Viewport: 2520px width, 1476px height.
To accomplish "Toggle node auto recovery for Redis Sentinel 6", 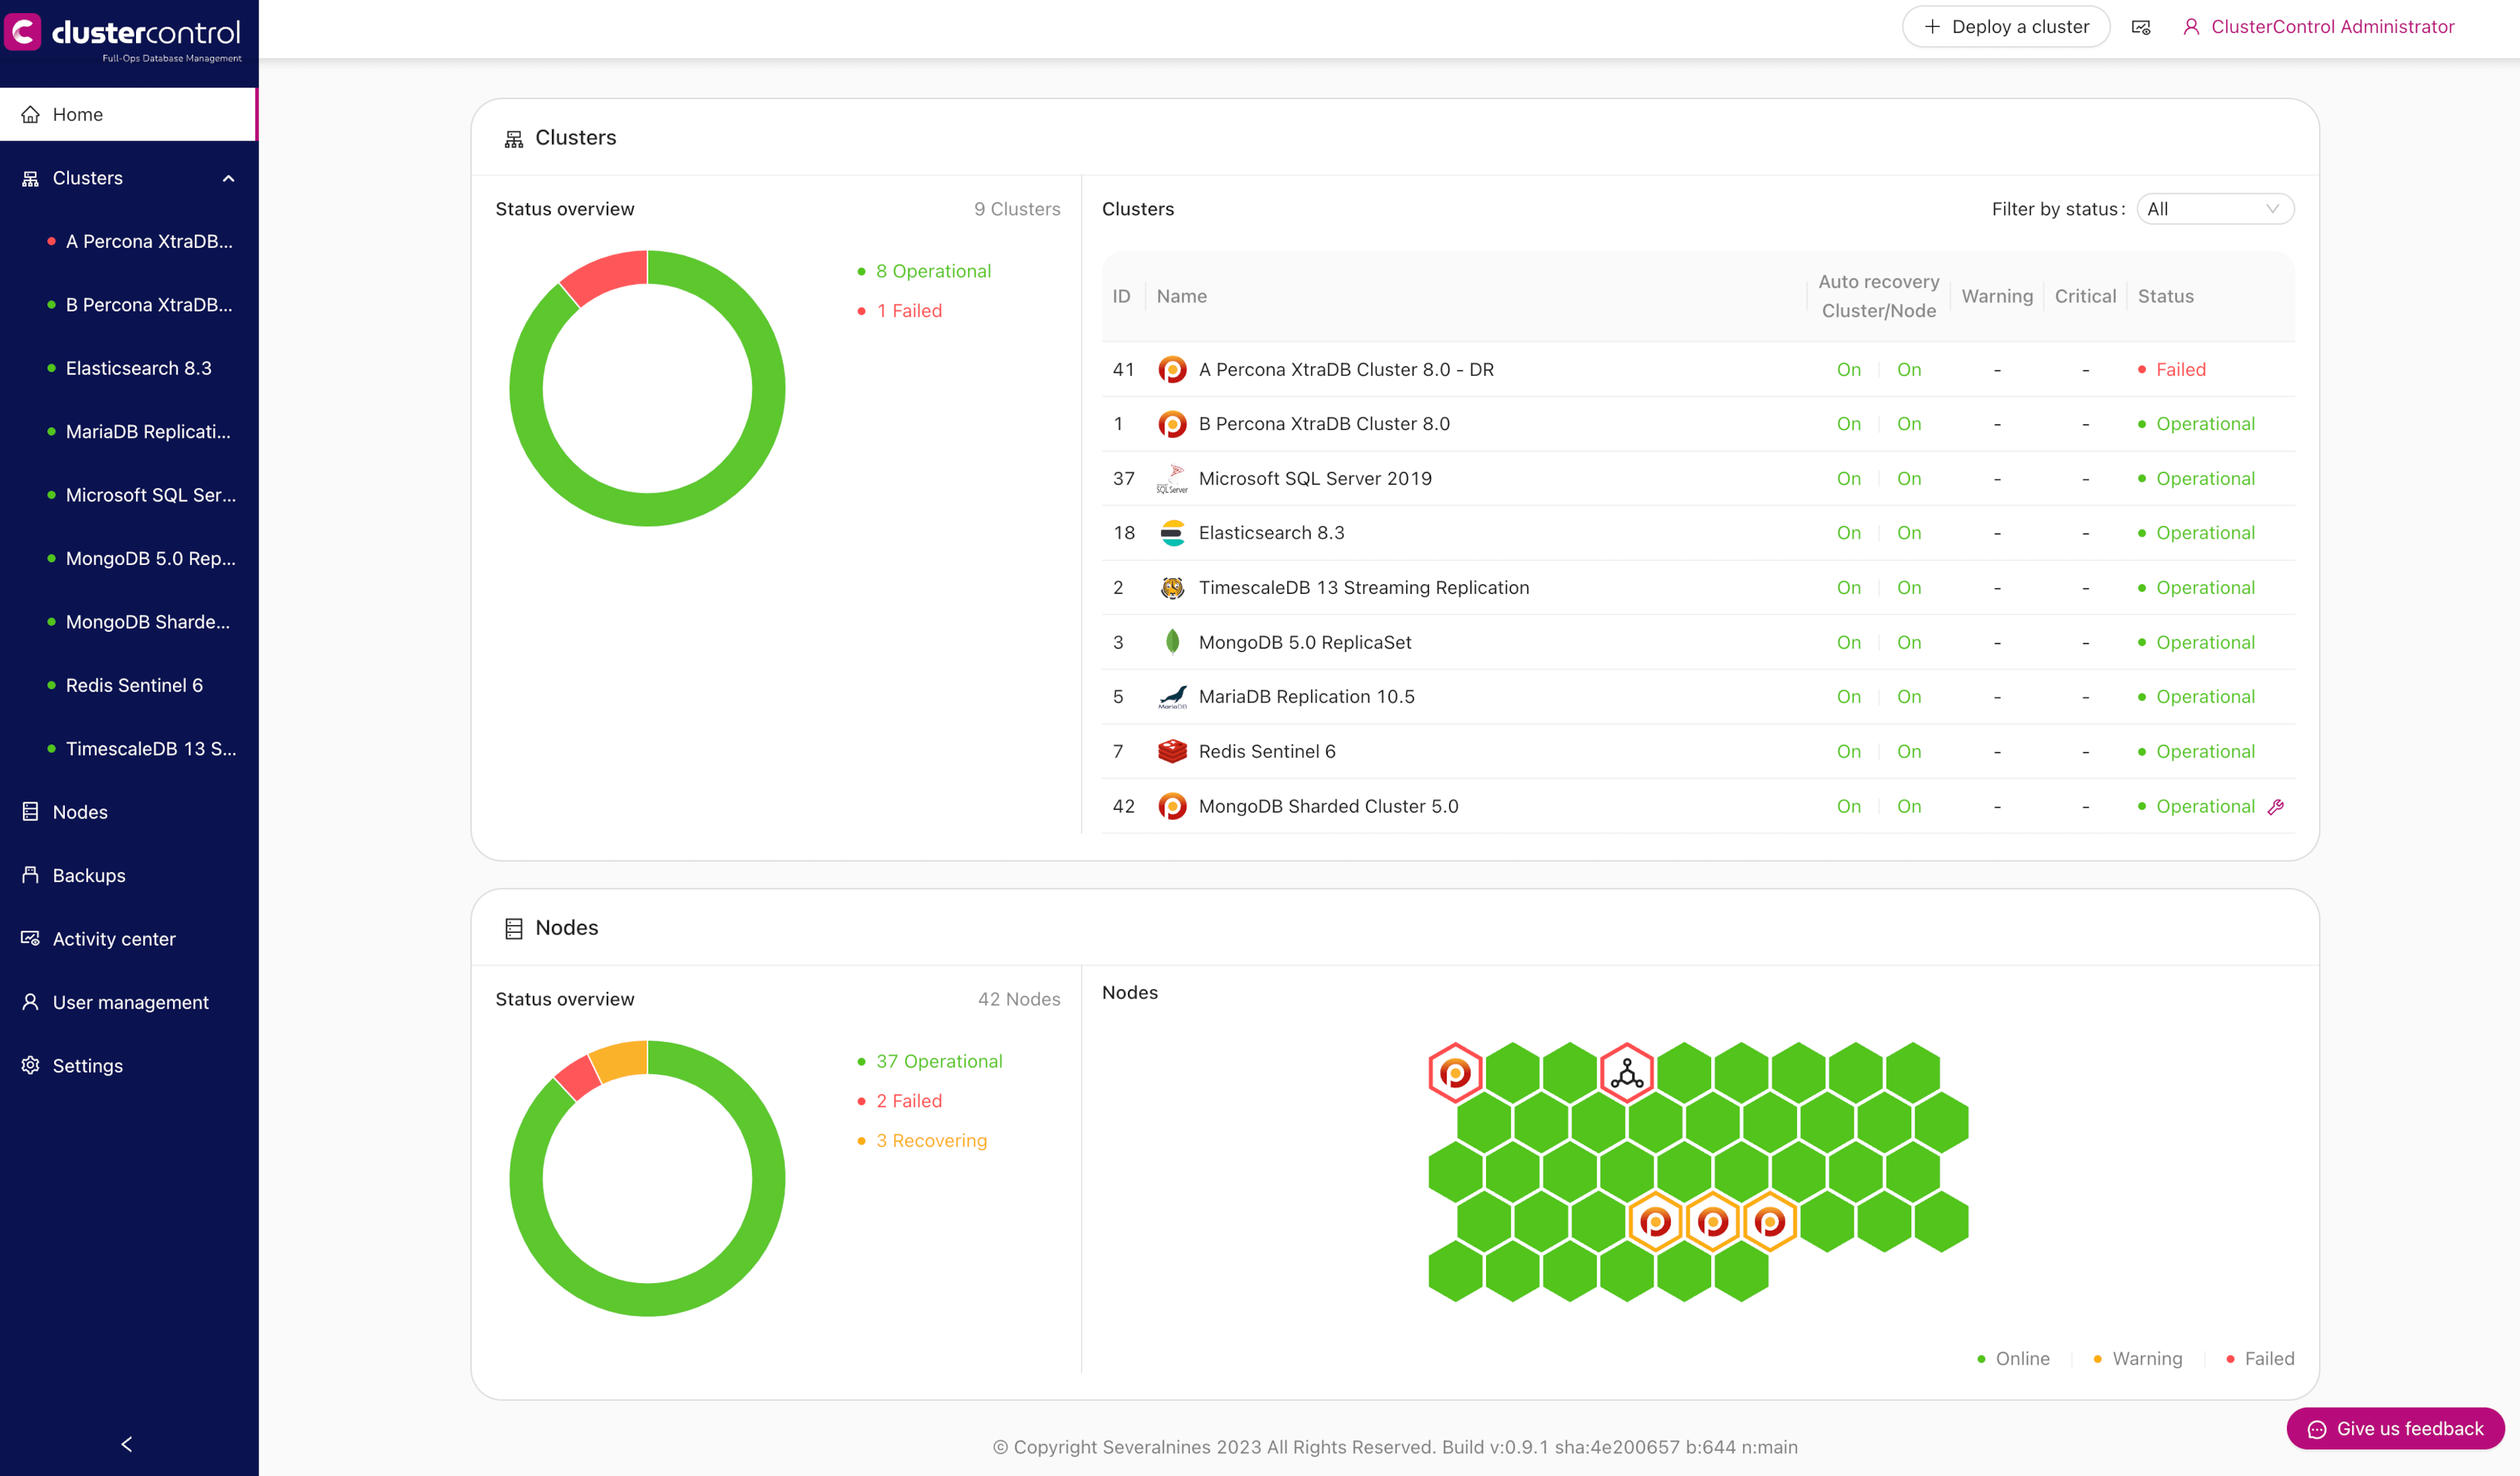I will 1909,751.
